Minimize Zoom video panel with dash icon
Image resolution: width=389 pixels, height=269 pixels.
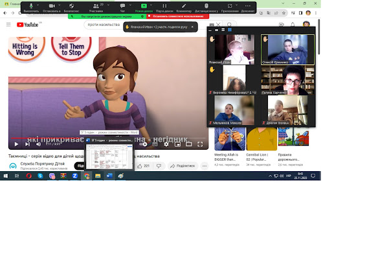tap(210, 30)
